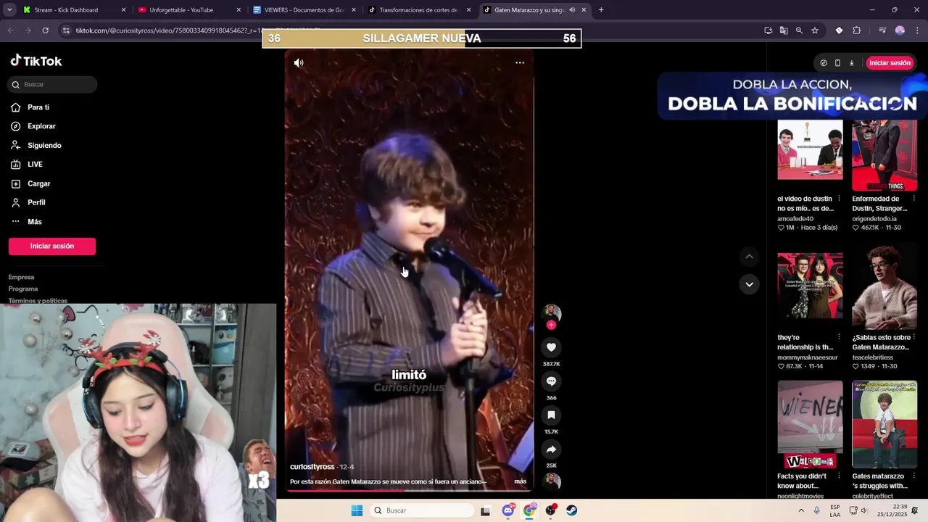Open options for "Facts you didn't know" video
Image resolution: width=928 pixels, height=522 pixels.
[839, 476]
